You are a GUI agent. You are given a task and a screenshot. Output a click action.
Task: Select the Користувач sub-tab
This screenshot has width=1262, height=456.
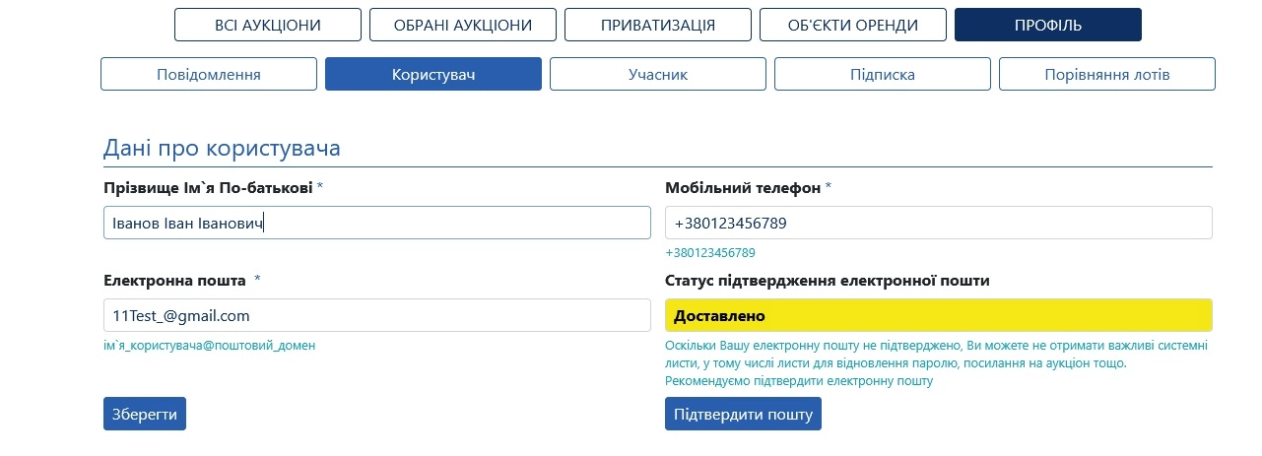(433, 74)
